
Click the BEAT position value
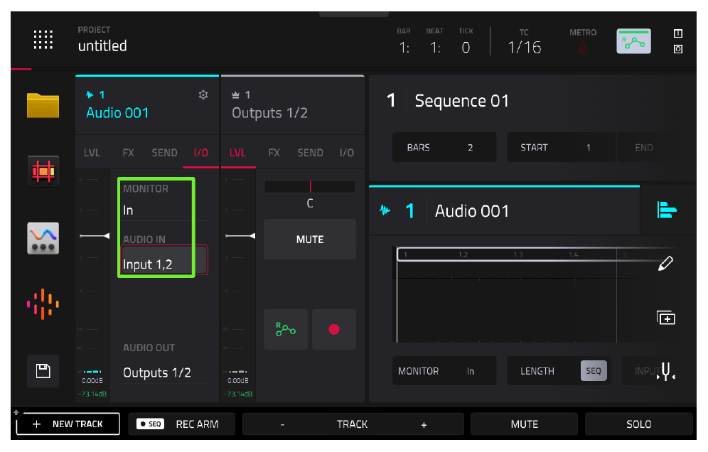coord(435,48)
